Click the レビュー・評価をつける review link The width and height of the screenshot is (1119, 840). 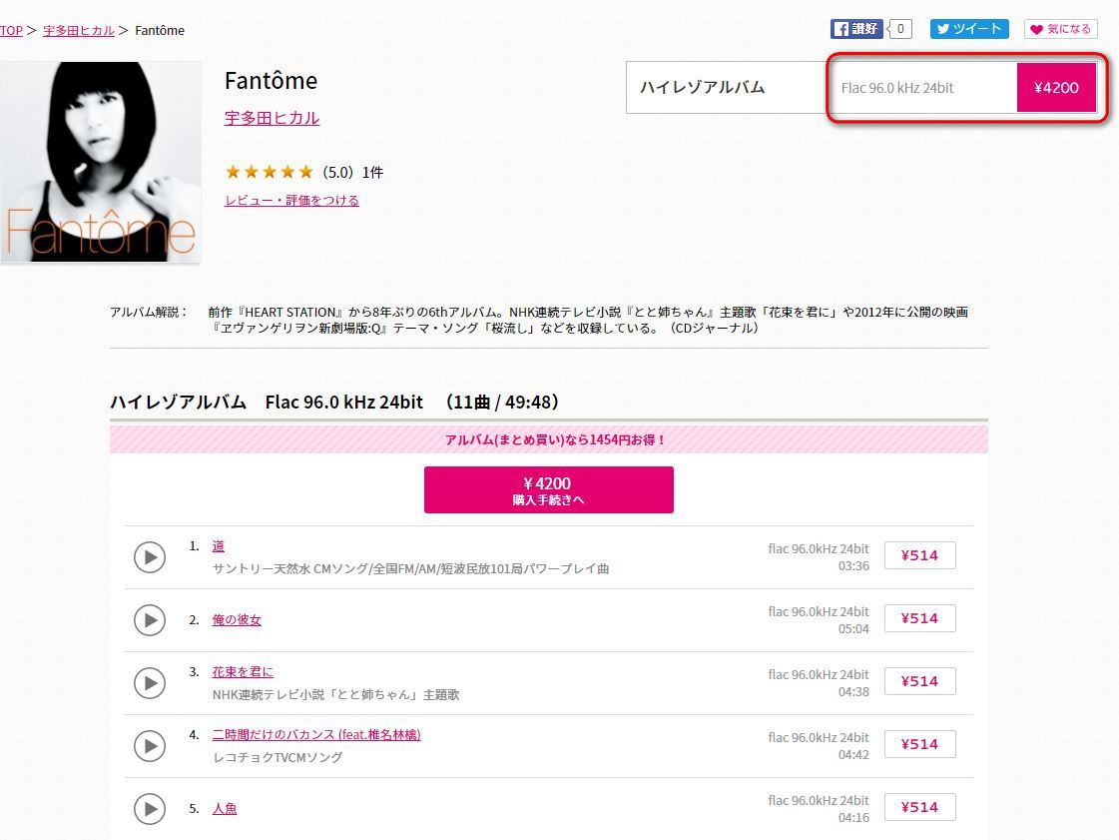coord(291,200)
